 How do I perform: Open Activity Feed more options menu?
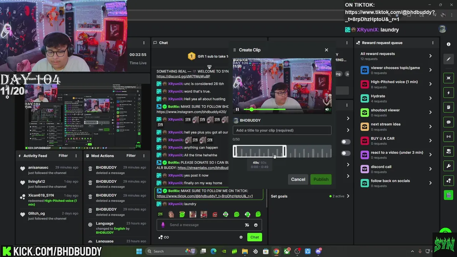tap(76, 156)
